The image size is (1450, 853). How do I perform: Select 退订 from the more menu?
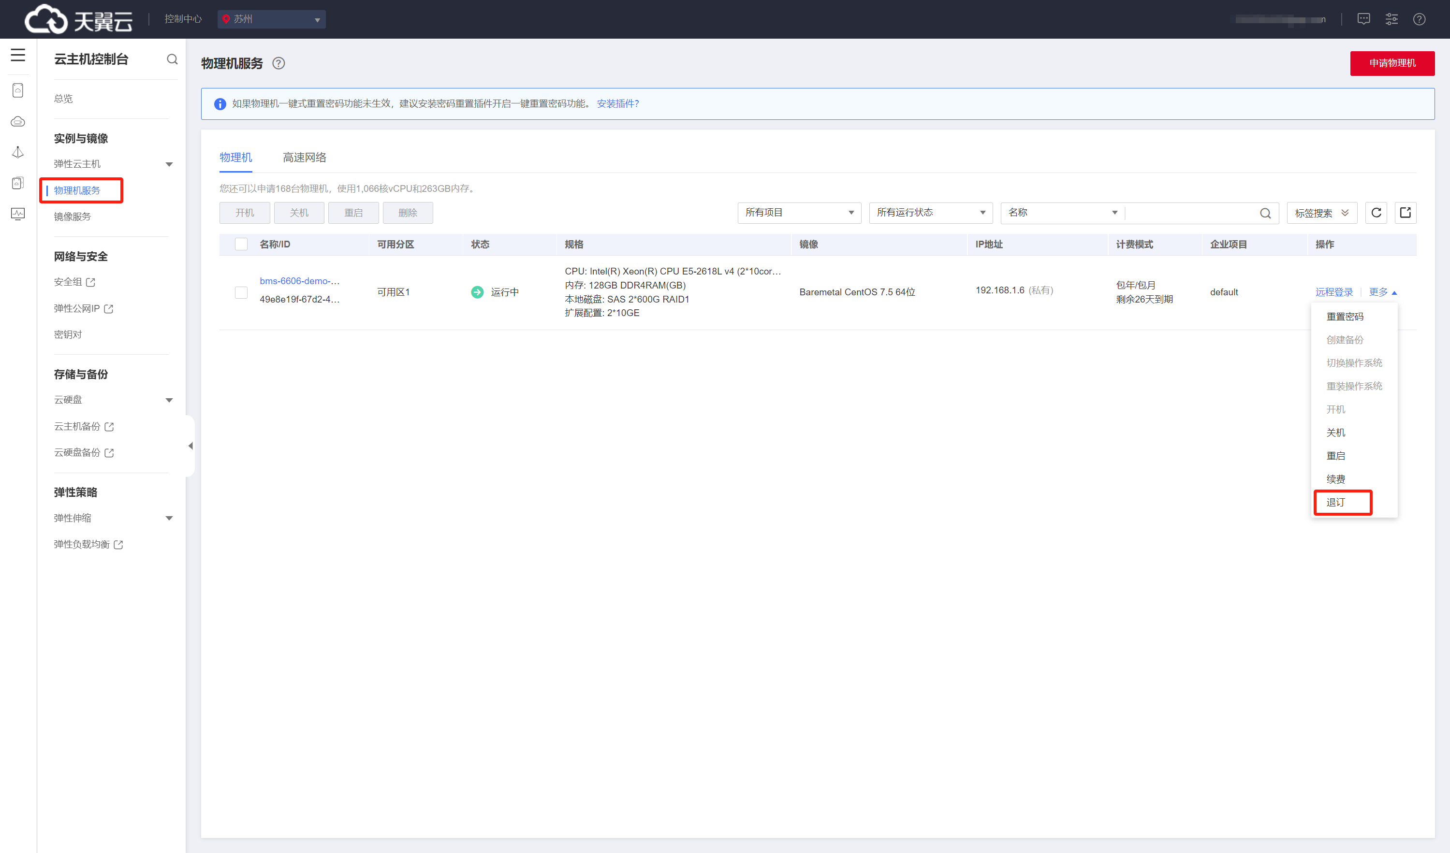click(1335, 502)
